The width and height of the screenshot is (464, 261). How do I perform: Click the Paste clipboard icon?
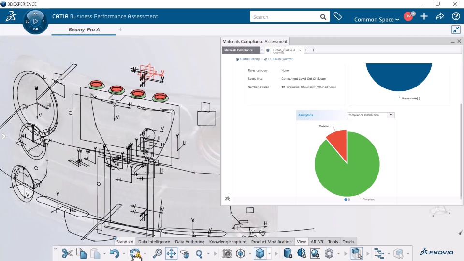tap(95, 254)
